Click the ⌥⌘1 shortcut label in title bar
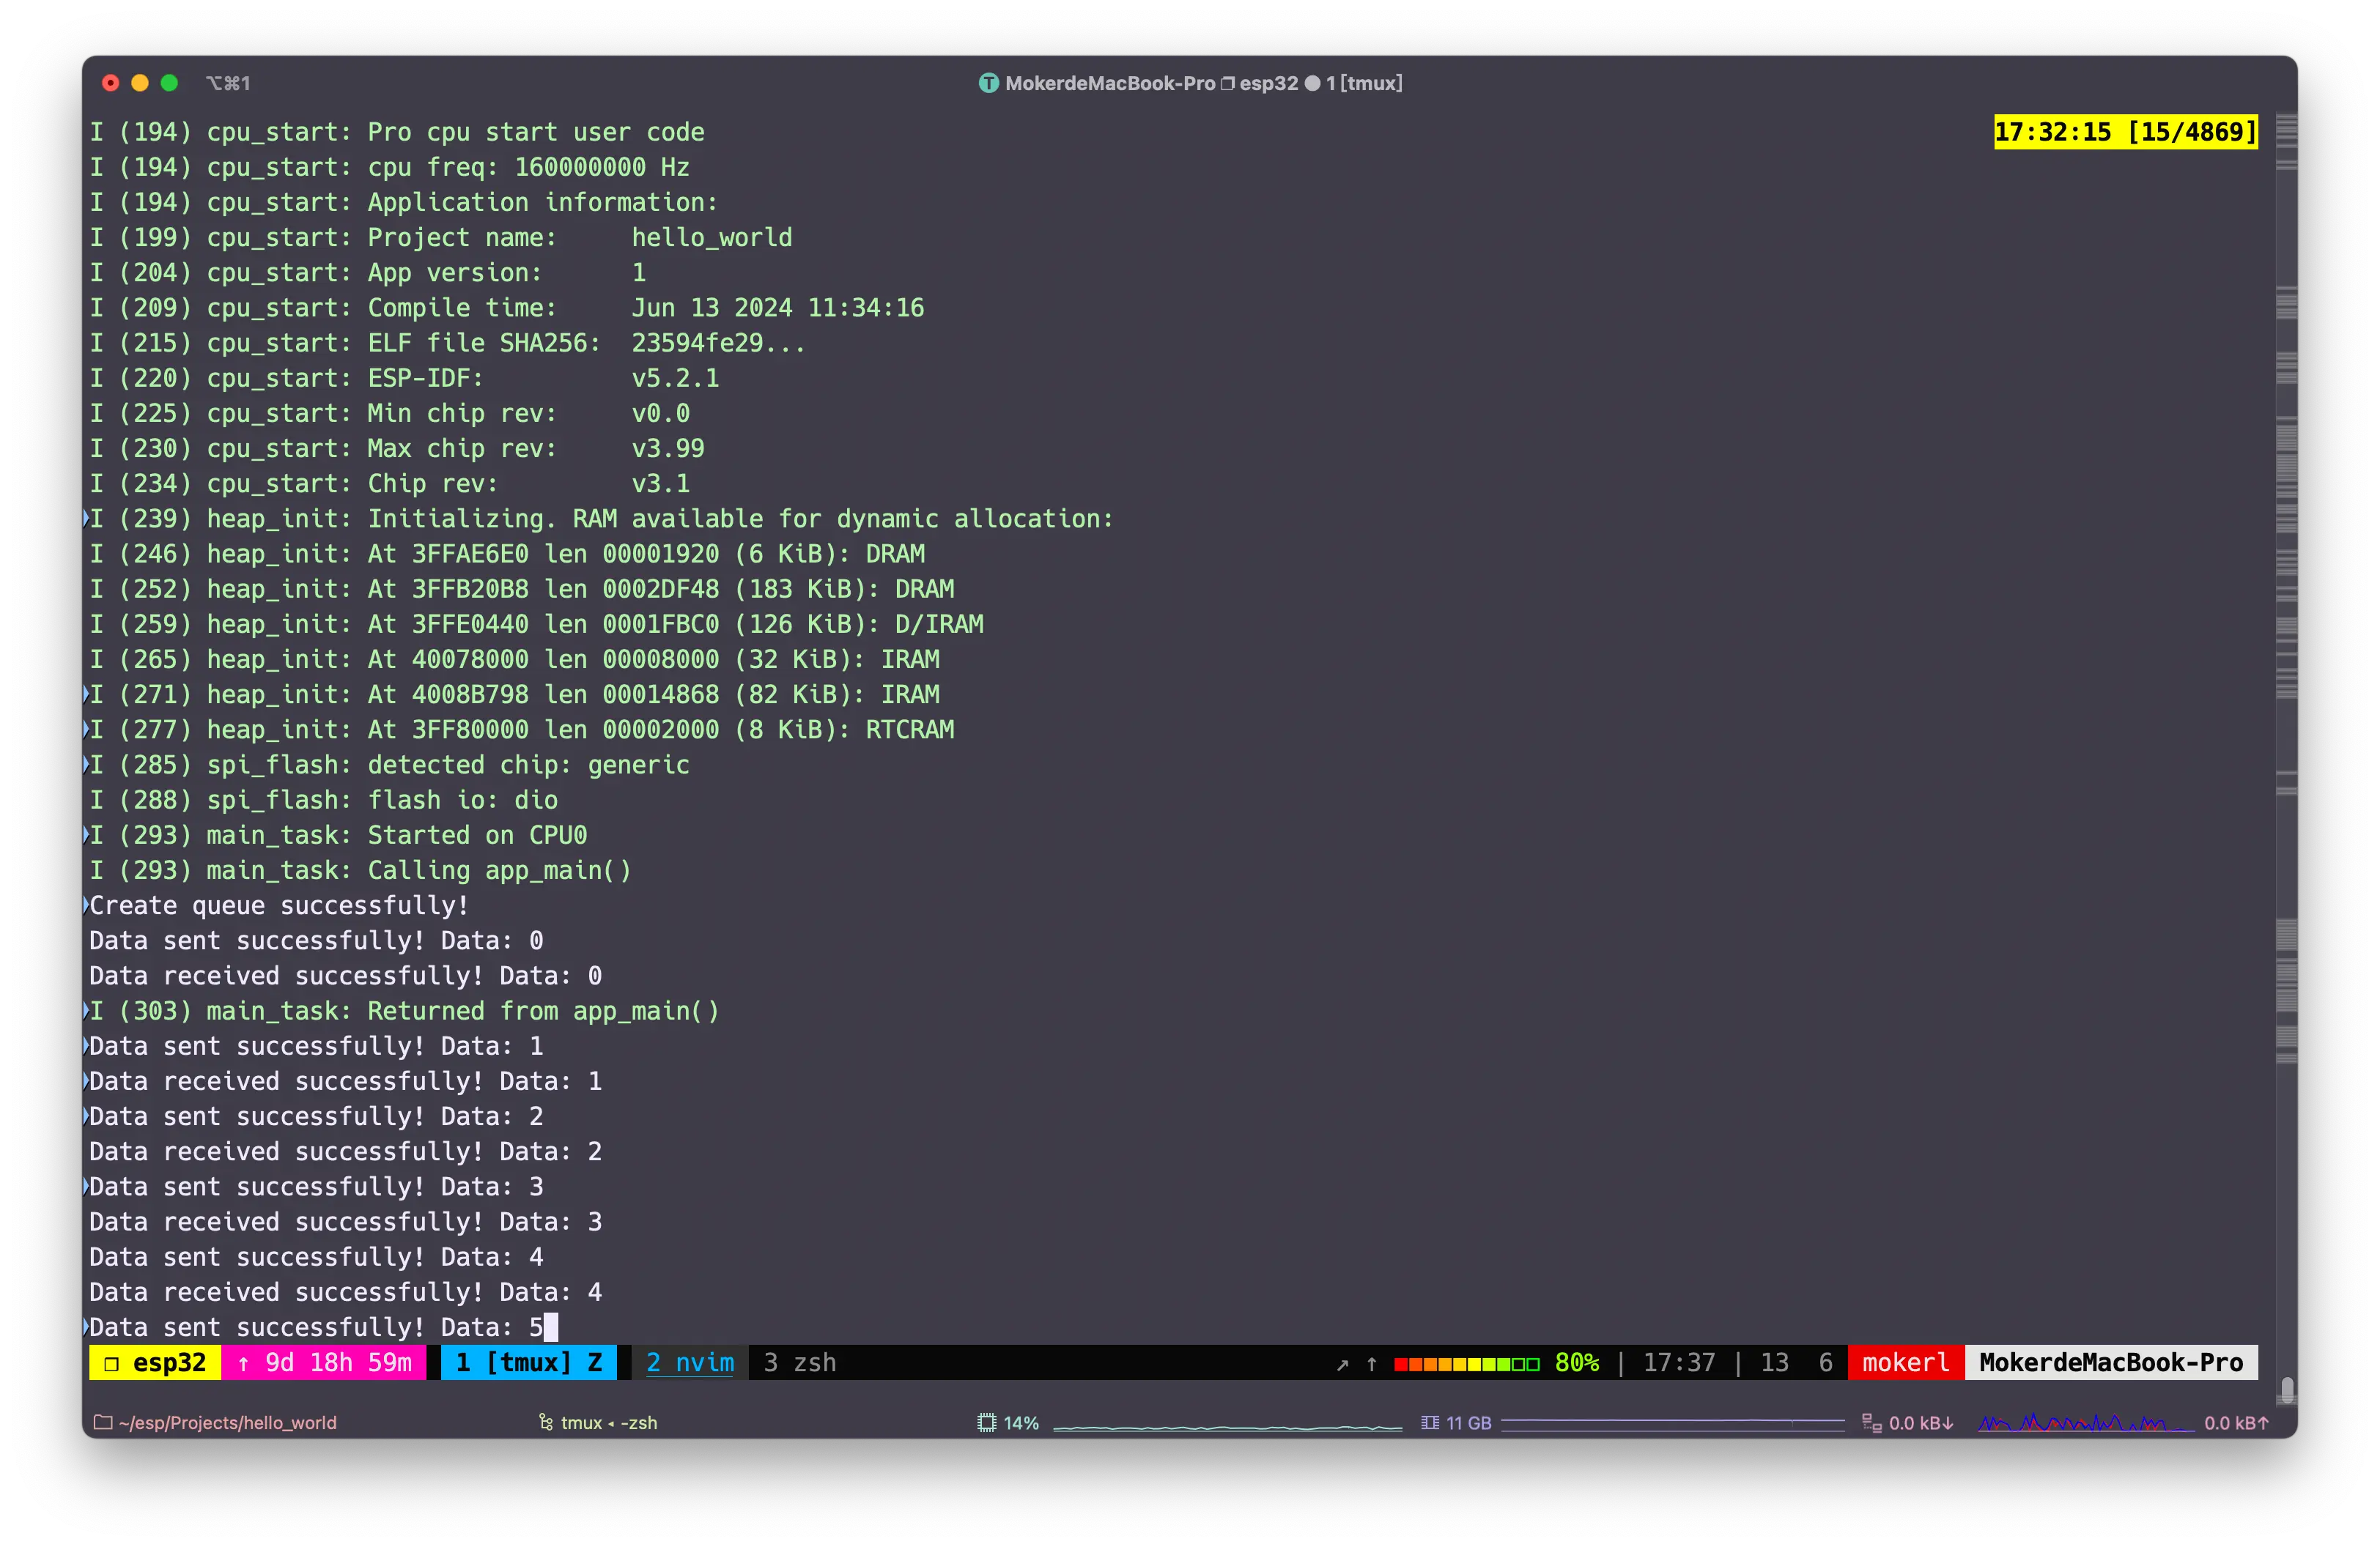The width and height of the screenshot is (2380, 1547). [x=228, y=83]
